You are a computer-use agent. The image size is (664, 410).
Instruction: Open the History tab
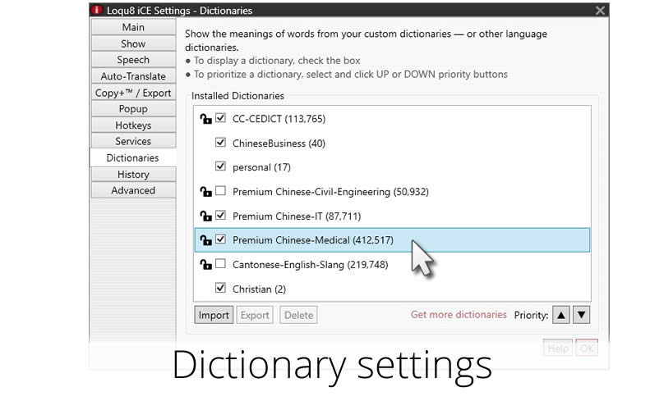point(133,174)
